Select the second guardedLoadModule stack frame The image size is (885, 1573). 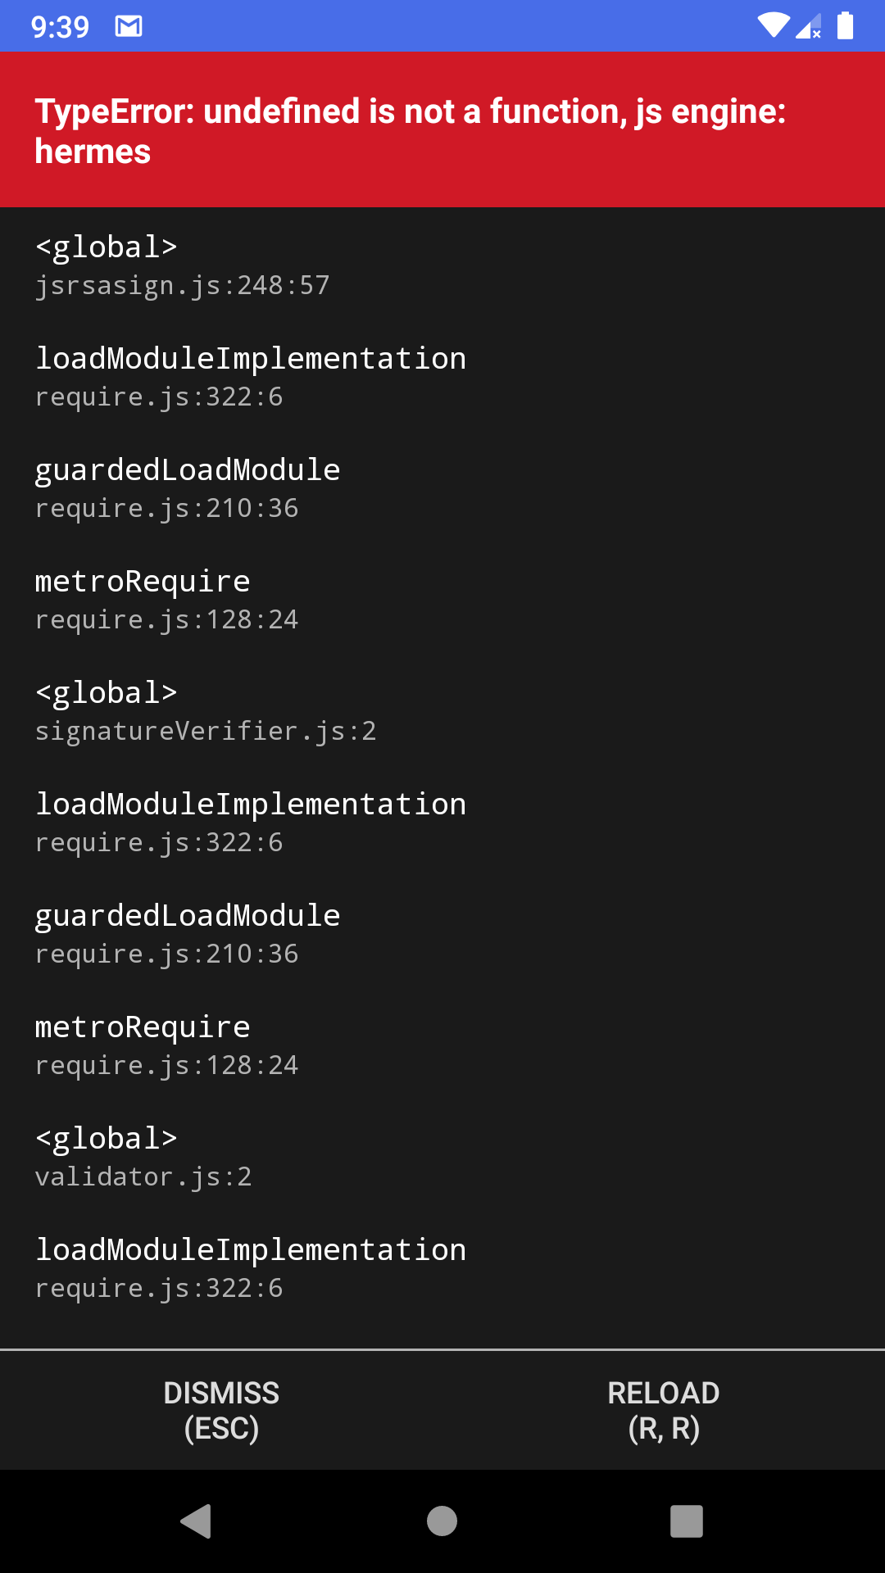442,934
